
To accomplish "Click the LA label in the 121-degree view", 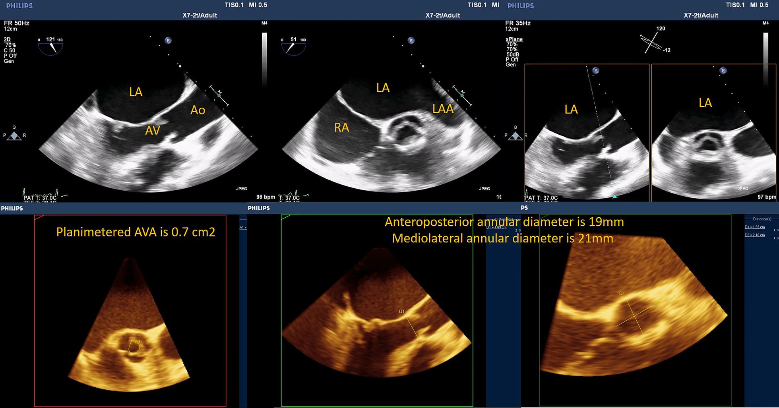I will click(x=136, y=92).
